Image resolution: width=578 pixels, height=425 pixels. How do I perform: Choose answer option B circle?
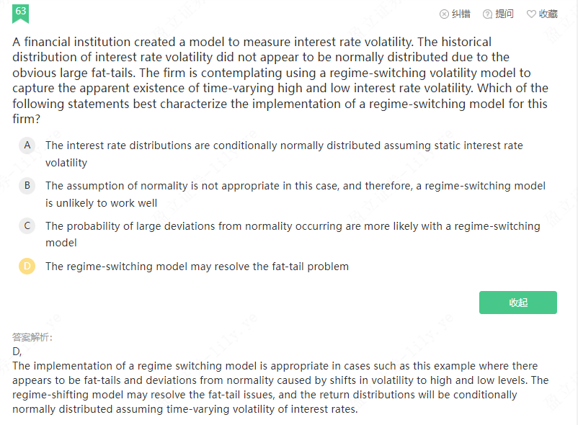[x=27, y=186]
